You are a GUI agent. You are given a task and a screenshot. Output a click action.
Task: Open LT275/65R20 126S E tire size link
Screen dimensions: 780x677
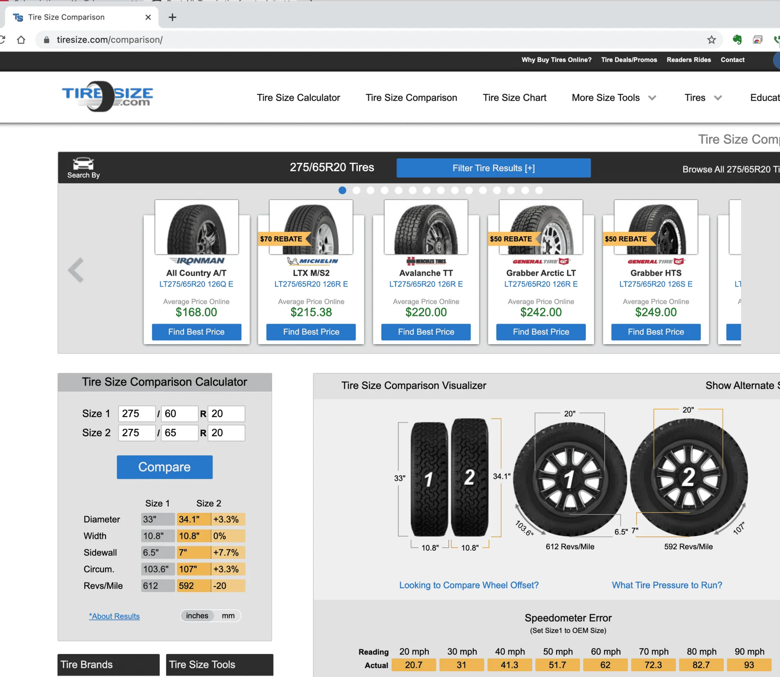[x=656, y=284]
